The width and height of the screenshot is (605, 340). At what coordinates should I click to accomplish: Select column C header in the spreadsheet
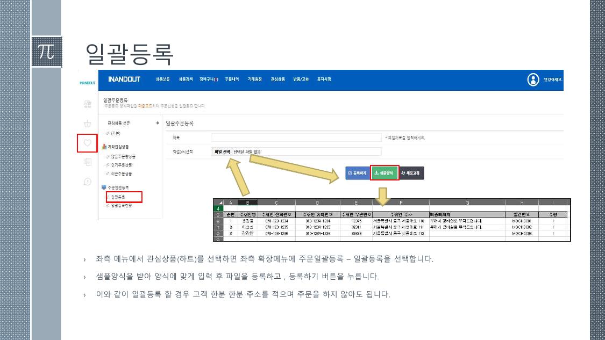tap(276, 202)
